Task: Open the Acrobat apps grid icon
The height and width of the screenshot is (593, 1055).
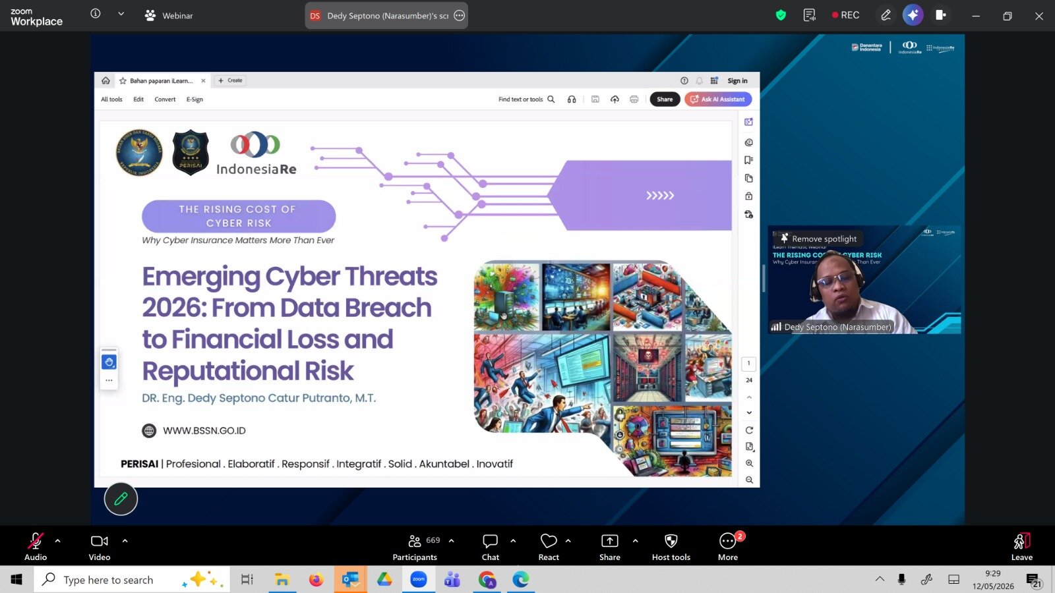Action: (x=714, y=81)
